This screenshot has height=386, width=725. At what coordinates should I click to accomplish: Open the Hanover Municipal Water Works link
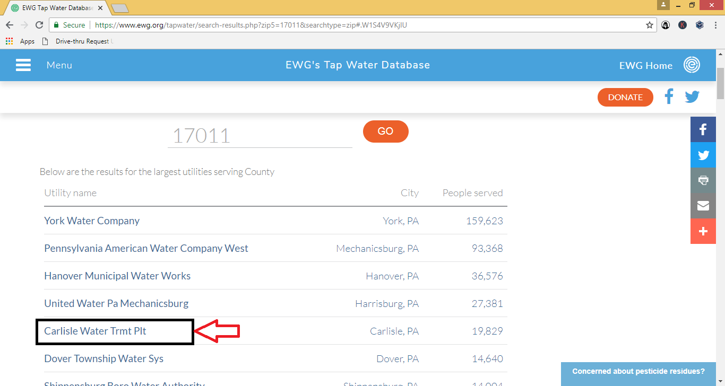pos(117,276)
